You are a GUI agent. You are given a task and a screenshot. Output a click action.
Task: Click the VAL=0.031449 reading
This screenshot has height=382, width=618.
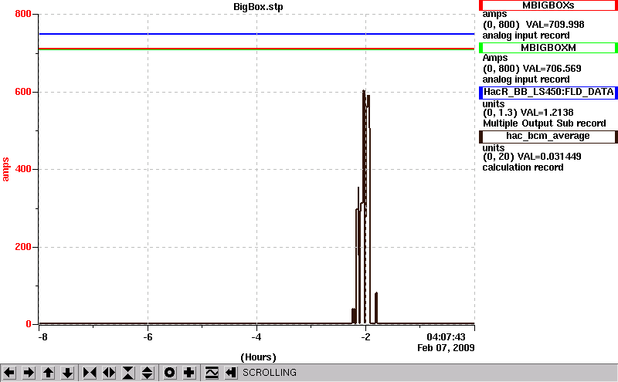point(549,157)
